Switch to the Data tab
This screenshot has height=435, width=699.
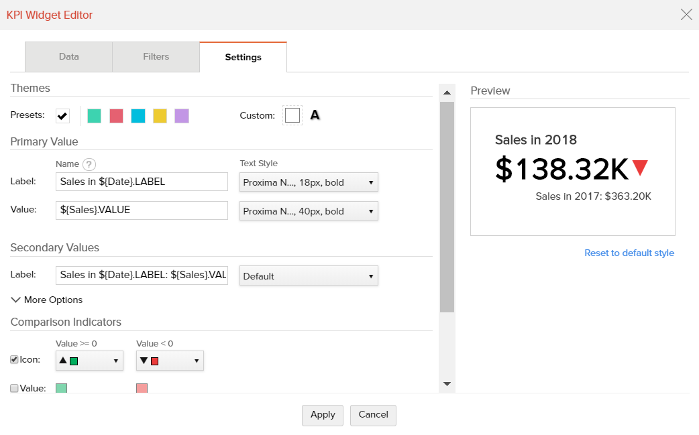point(68,57)
